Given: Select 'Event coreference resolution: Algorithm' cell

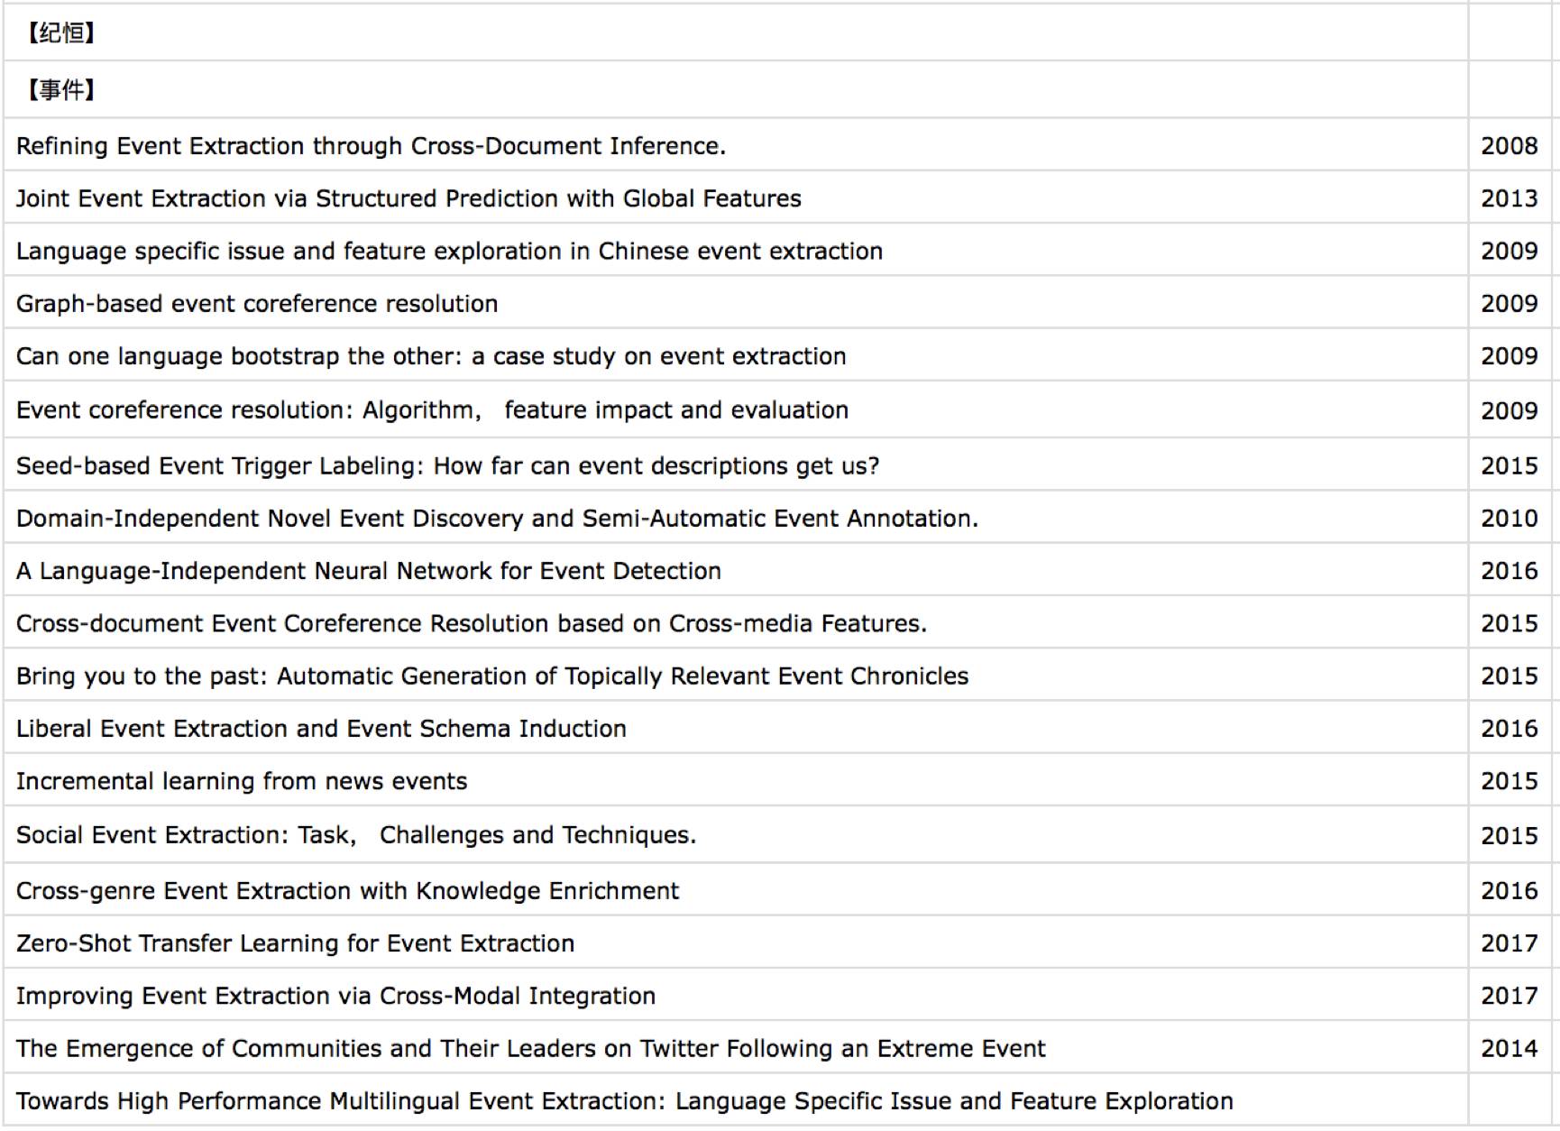Looking at the screenshot, I should pos(736,409).
